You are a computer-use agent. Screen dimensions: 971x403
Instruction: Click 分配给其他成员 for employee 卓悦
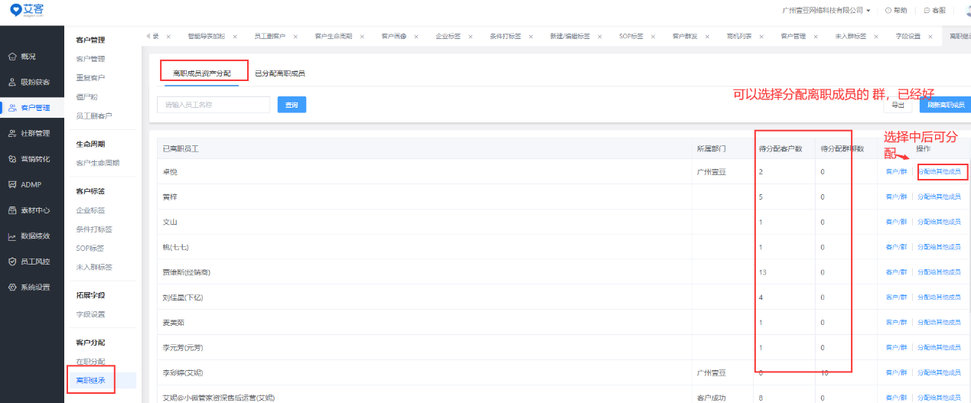(x=939, y=172)
